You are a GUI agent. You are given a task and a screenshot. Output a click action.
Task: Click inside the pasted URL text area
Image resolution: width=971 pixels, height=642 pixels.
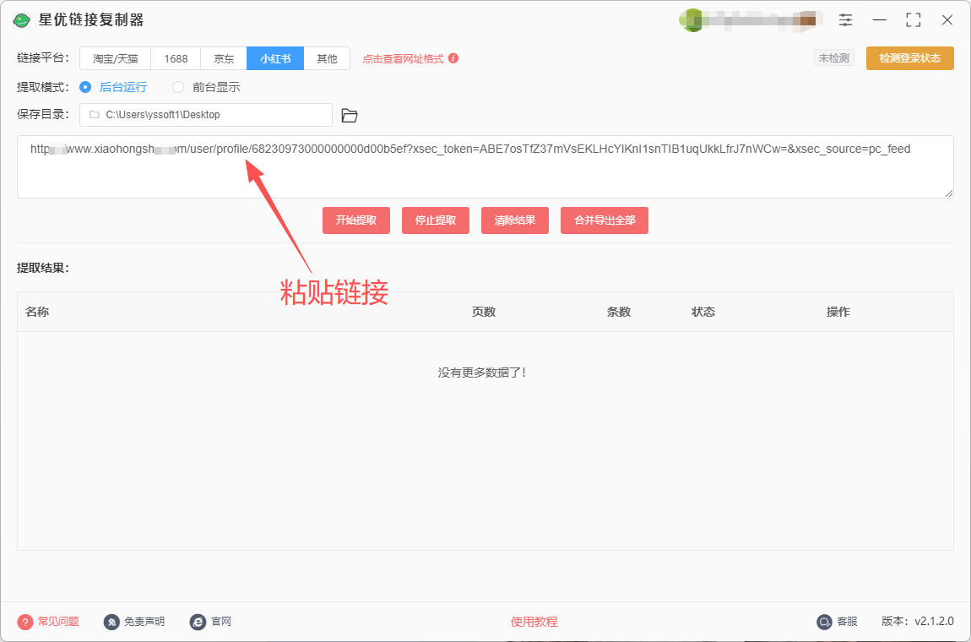485,167
